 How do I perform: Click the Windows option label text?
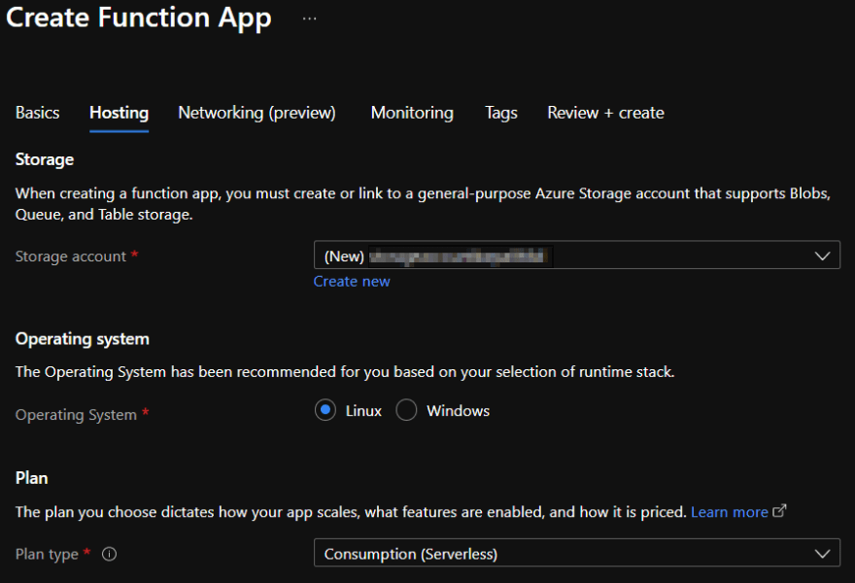point(458,411)
